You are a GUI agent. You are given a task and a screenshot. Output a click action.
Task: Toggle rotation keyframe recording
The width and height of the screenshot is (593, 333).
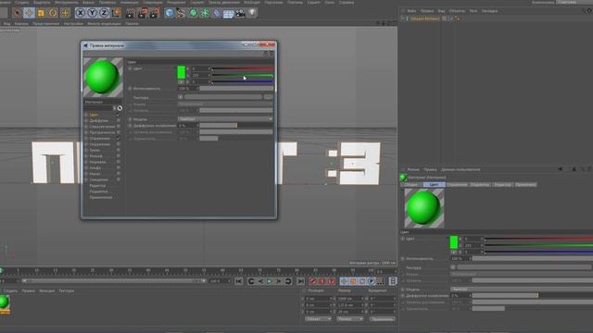pos(362,281)
